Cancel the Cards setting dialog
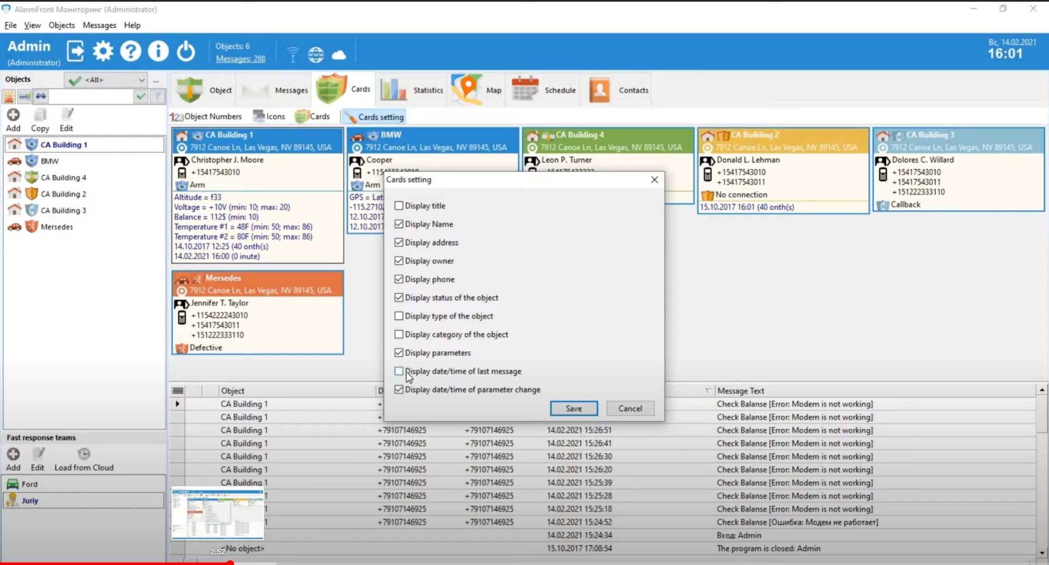This screenshot has width=1049, height=565. click(630, 408)
